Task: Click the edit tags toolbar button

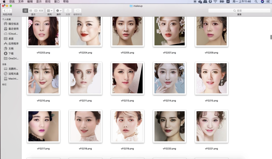Action: [78, 11]
